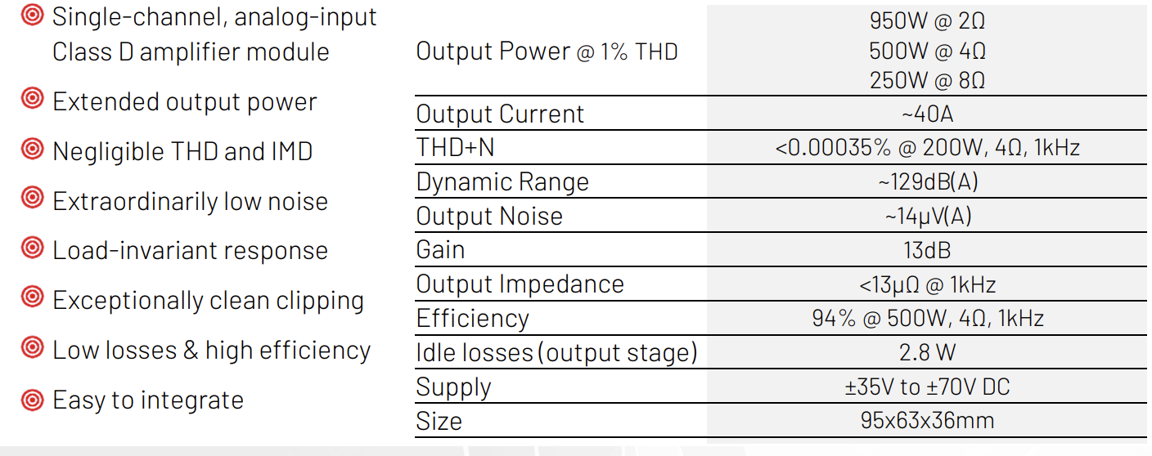This screenshot has width=1152, height=456.
Task: Click the red bullet beside Extraordinarily low noise
Action: 31,199
